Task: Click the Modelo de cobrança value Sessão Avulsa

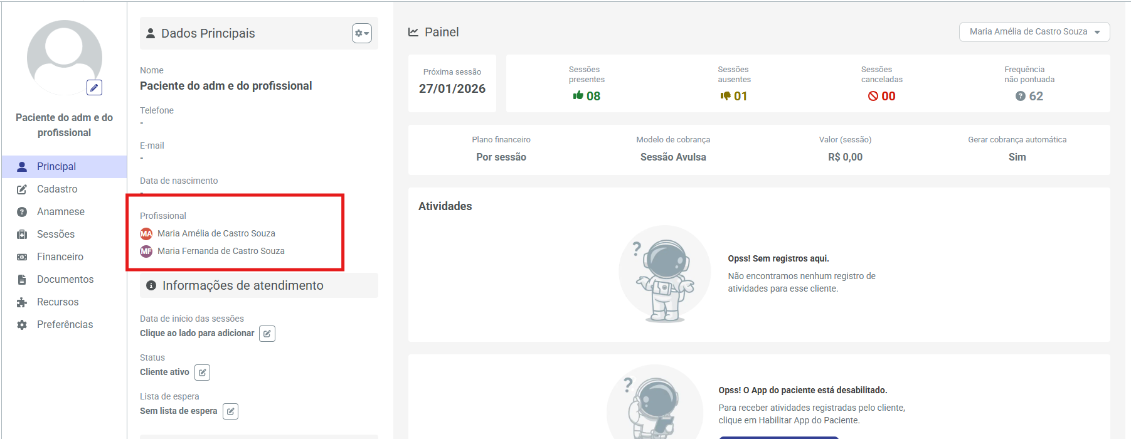Action: pos(673,157)
